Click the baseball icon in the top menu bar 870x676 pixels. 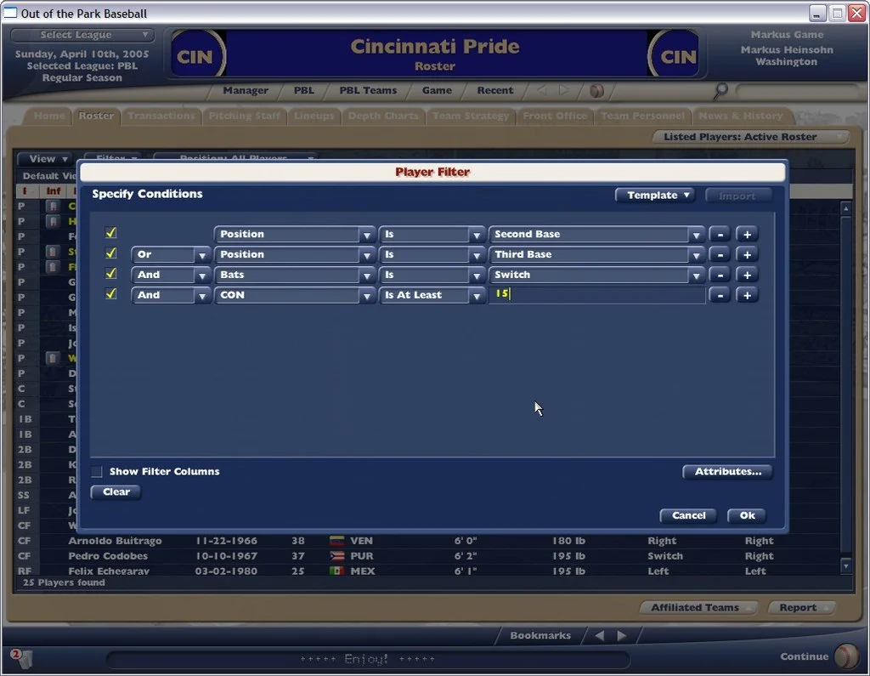click(596, 90)
